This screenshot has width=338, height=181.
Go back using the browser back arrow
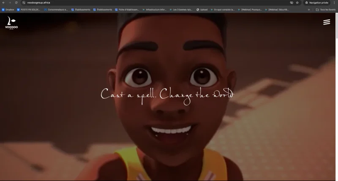click(x=3, y=3)
